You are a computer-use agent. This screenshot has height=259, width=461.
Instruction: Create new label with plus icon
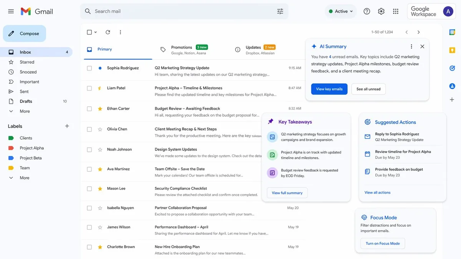click(67, 126)
